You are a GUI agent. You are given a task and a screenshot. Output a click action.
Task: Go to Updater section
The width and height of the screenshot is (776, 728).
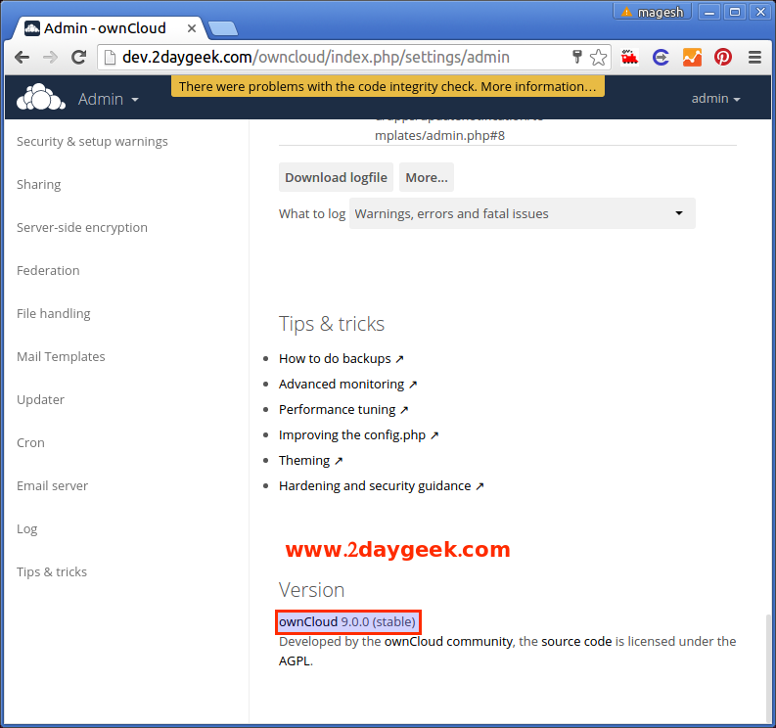pyautogui.click(x=40, y=400)
